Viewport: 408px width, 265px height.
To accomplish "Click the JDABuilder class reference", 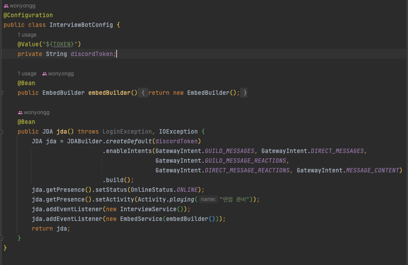I will (x=85, y=142).
